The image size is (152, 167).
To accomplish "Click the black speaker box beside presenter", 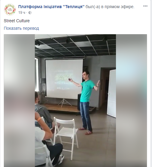I will point(79,102).
